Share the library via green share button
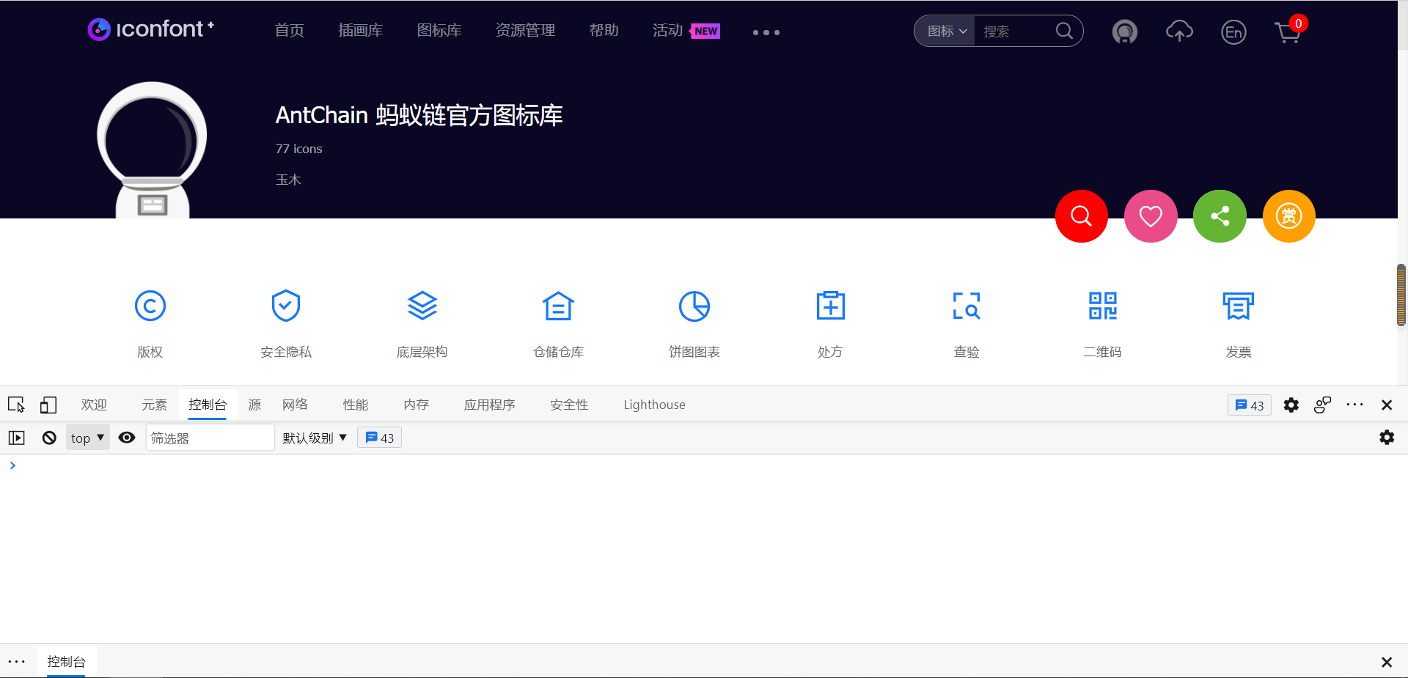Image resolution: width=1408 pixels, height=678 pixels. coord(1220,216)
